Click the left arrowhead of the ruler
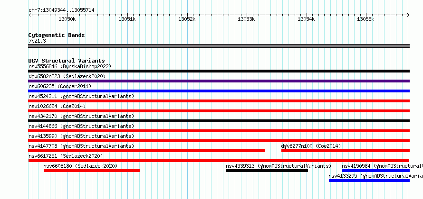The image size is (423, 199). [x=29, y=15]
